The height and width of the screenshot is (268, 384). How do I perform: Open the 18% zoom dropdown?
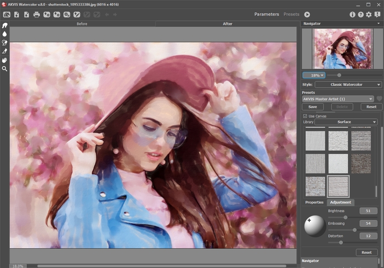[x=314, y=75]
